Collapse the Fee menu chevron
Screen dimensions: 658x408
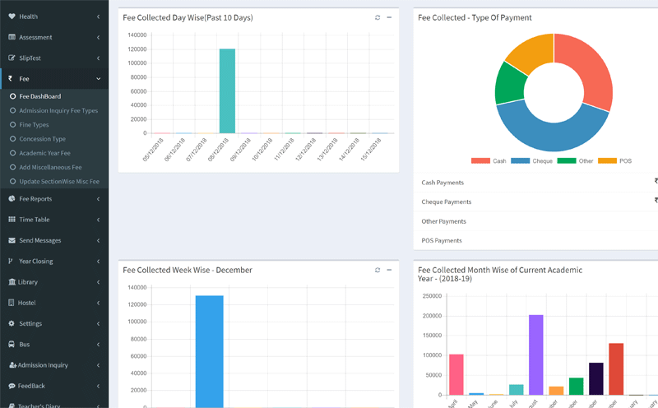coord(98,78)
